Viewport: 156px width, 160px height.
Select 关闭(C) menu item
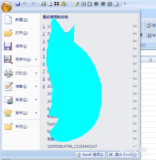(21, 127)
